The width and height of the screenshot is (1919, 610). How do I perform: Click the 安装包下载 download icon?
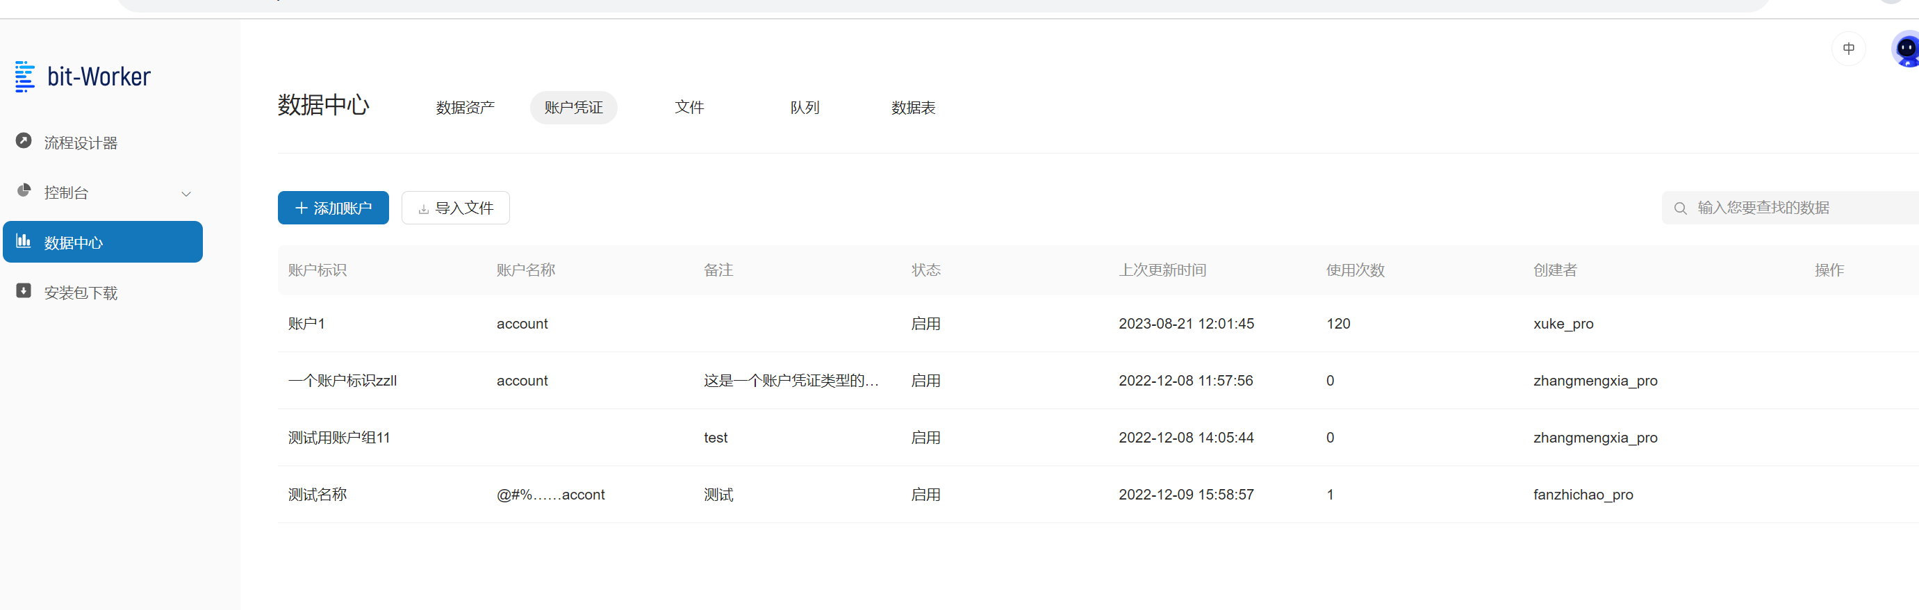tap(24, 290)
